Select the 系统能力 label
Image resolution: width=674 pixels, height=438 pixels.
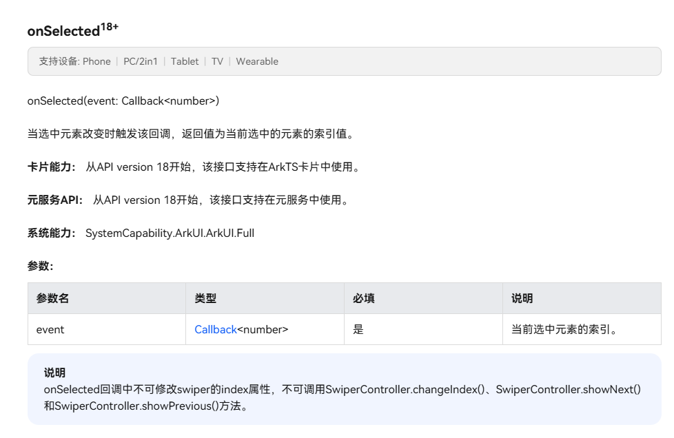coord(52,233)
